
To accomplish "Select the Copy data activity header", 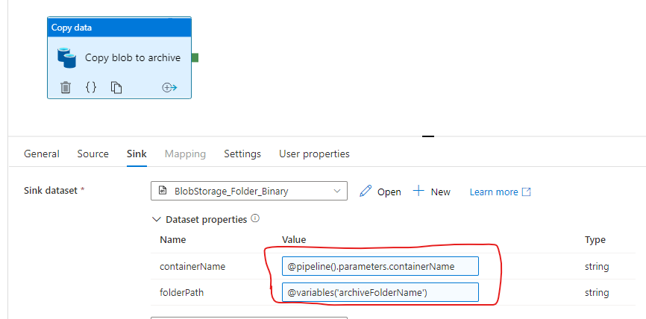I will (x=119, y=28).
